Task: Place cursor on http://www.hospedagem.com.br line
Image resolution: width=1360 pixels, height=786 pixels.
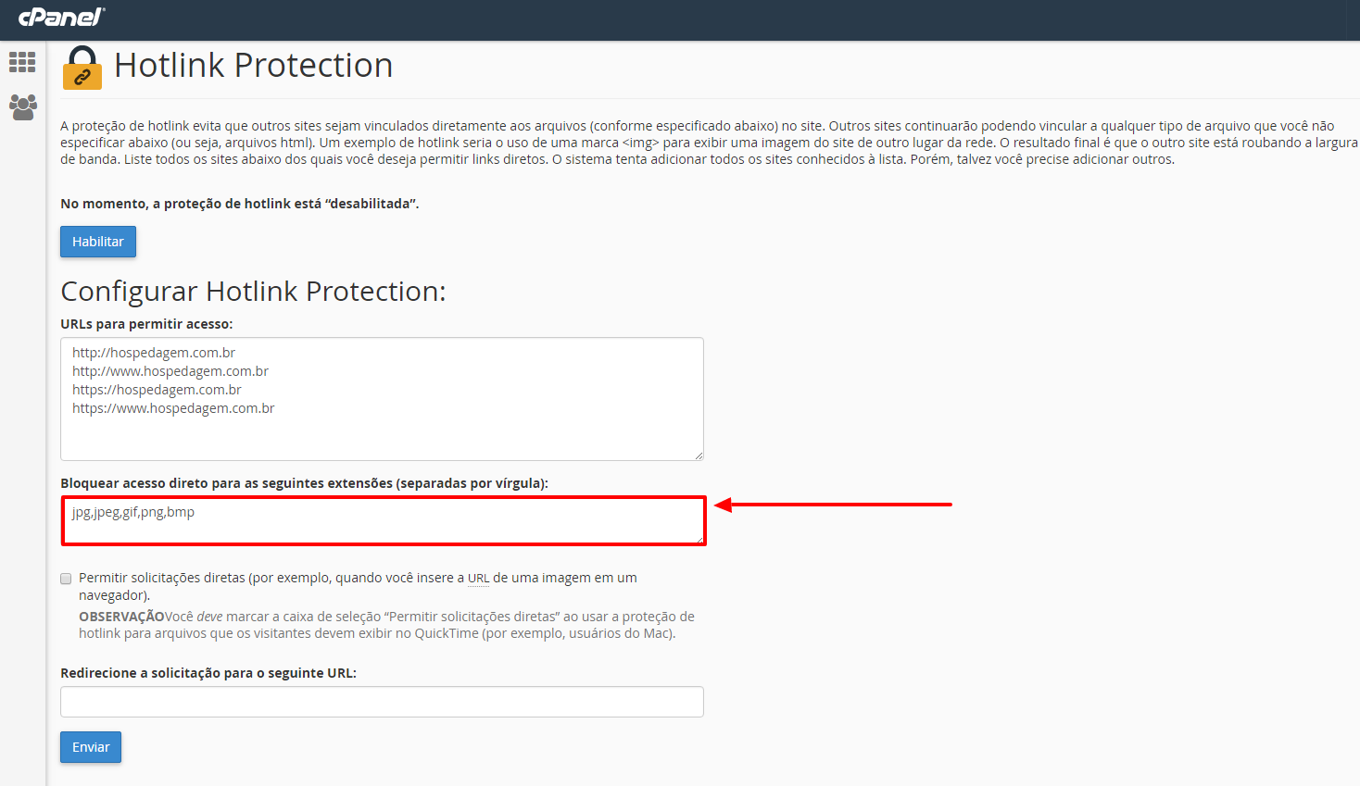Action: [x=170, y=371]
